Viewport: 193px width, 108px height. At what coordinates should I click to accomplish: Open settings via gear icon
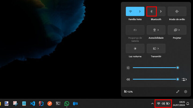(x=185, y=91)
